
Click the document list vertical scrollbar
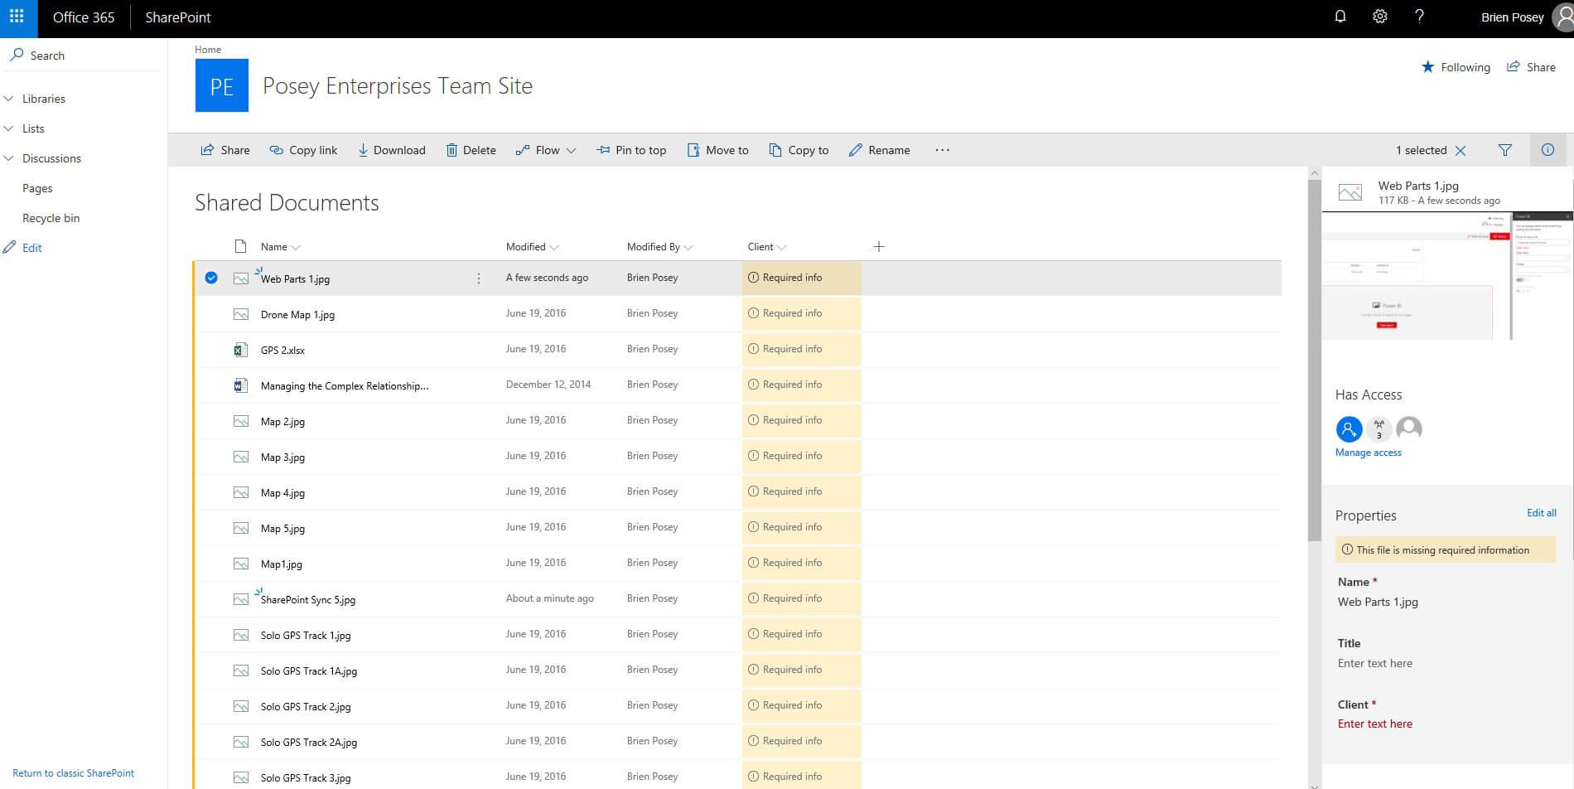(1315, 361)
